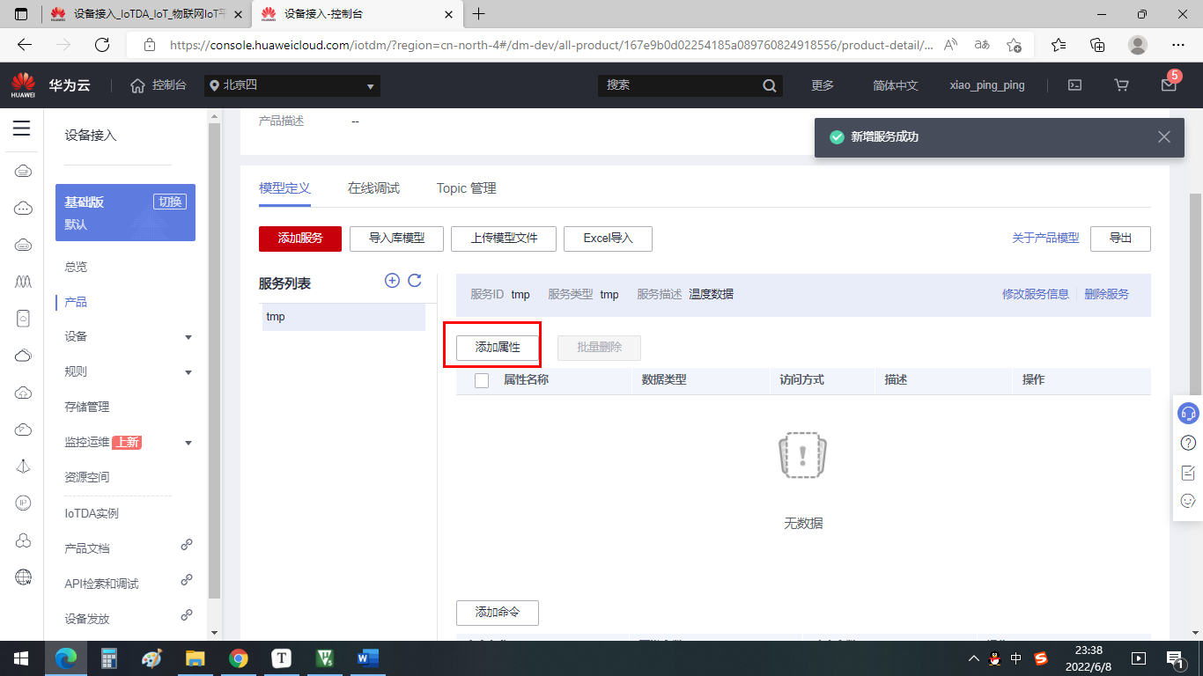Open the help question mark icon
1203x676 pixels.
click(1188, 443)
